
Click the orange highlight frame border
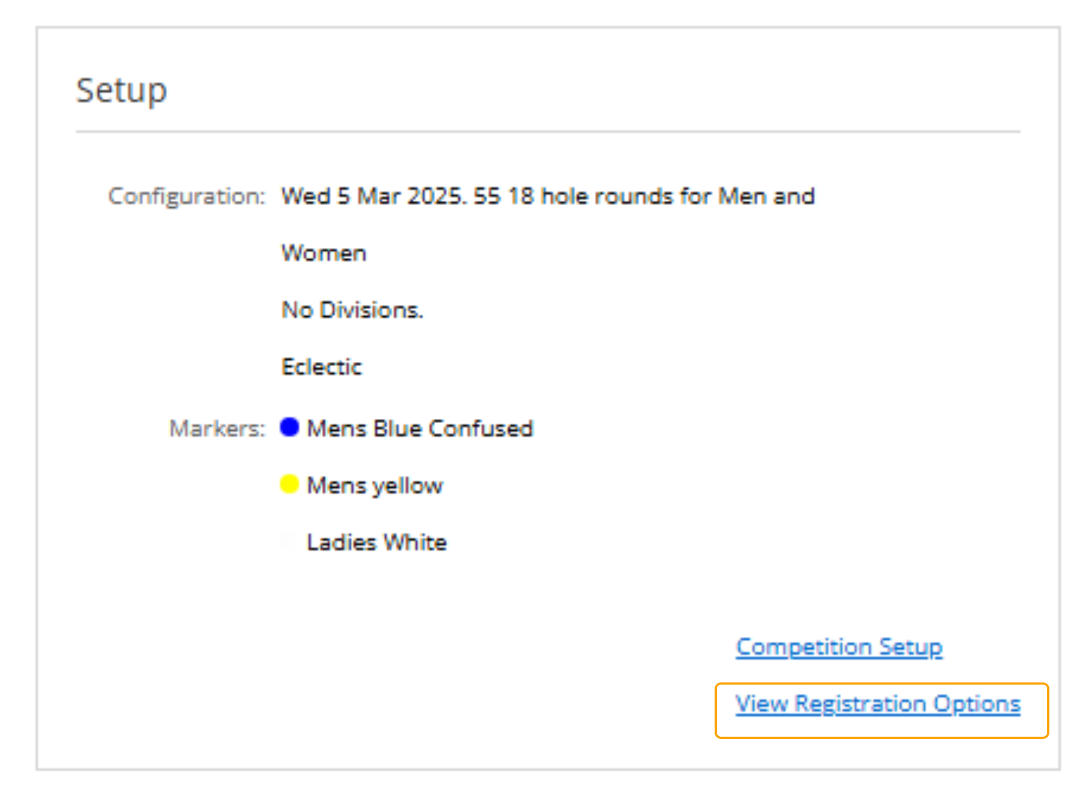click(x=881, y=684)
